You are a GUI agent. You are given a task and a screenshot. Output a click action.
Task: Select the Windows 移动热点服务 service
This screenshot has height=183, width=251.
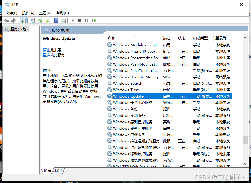pyautogui.click(x=133, y=154)
